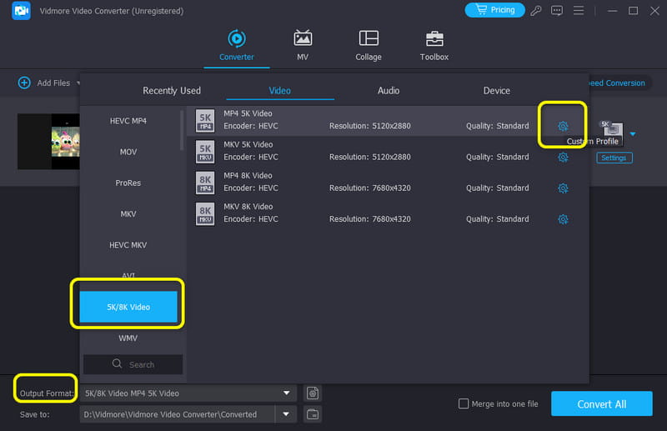Switch to the Audio tab
This screenshot has width=667, height=431.
coord(389,90)
